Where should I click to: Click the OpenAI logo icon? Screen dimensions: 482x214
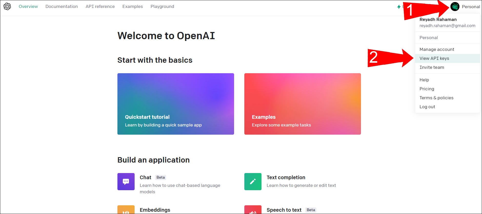coord(7,6)
